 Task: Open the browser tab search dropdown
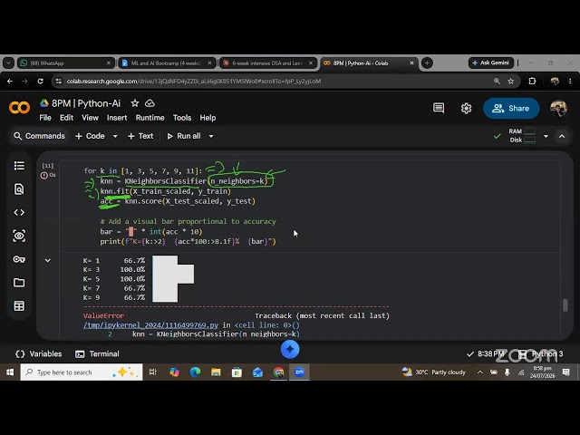(8, 63)
